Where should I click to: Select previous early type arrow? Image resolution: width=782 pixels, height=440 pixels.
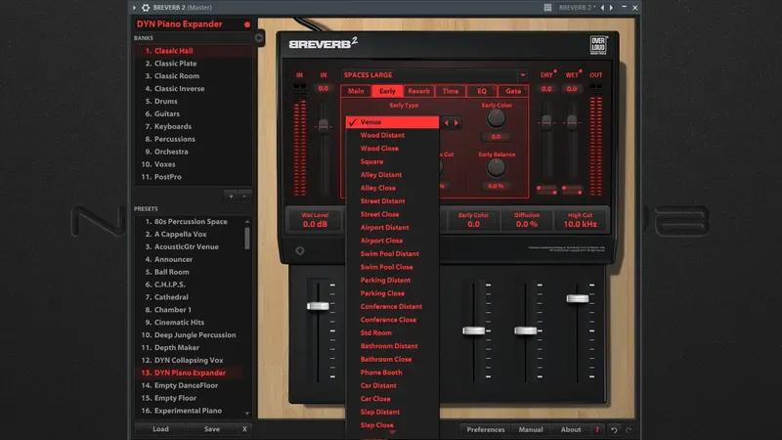tap(447, 123)
